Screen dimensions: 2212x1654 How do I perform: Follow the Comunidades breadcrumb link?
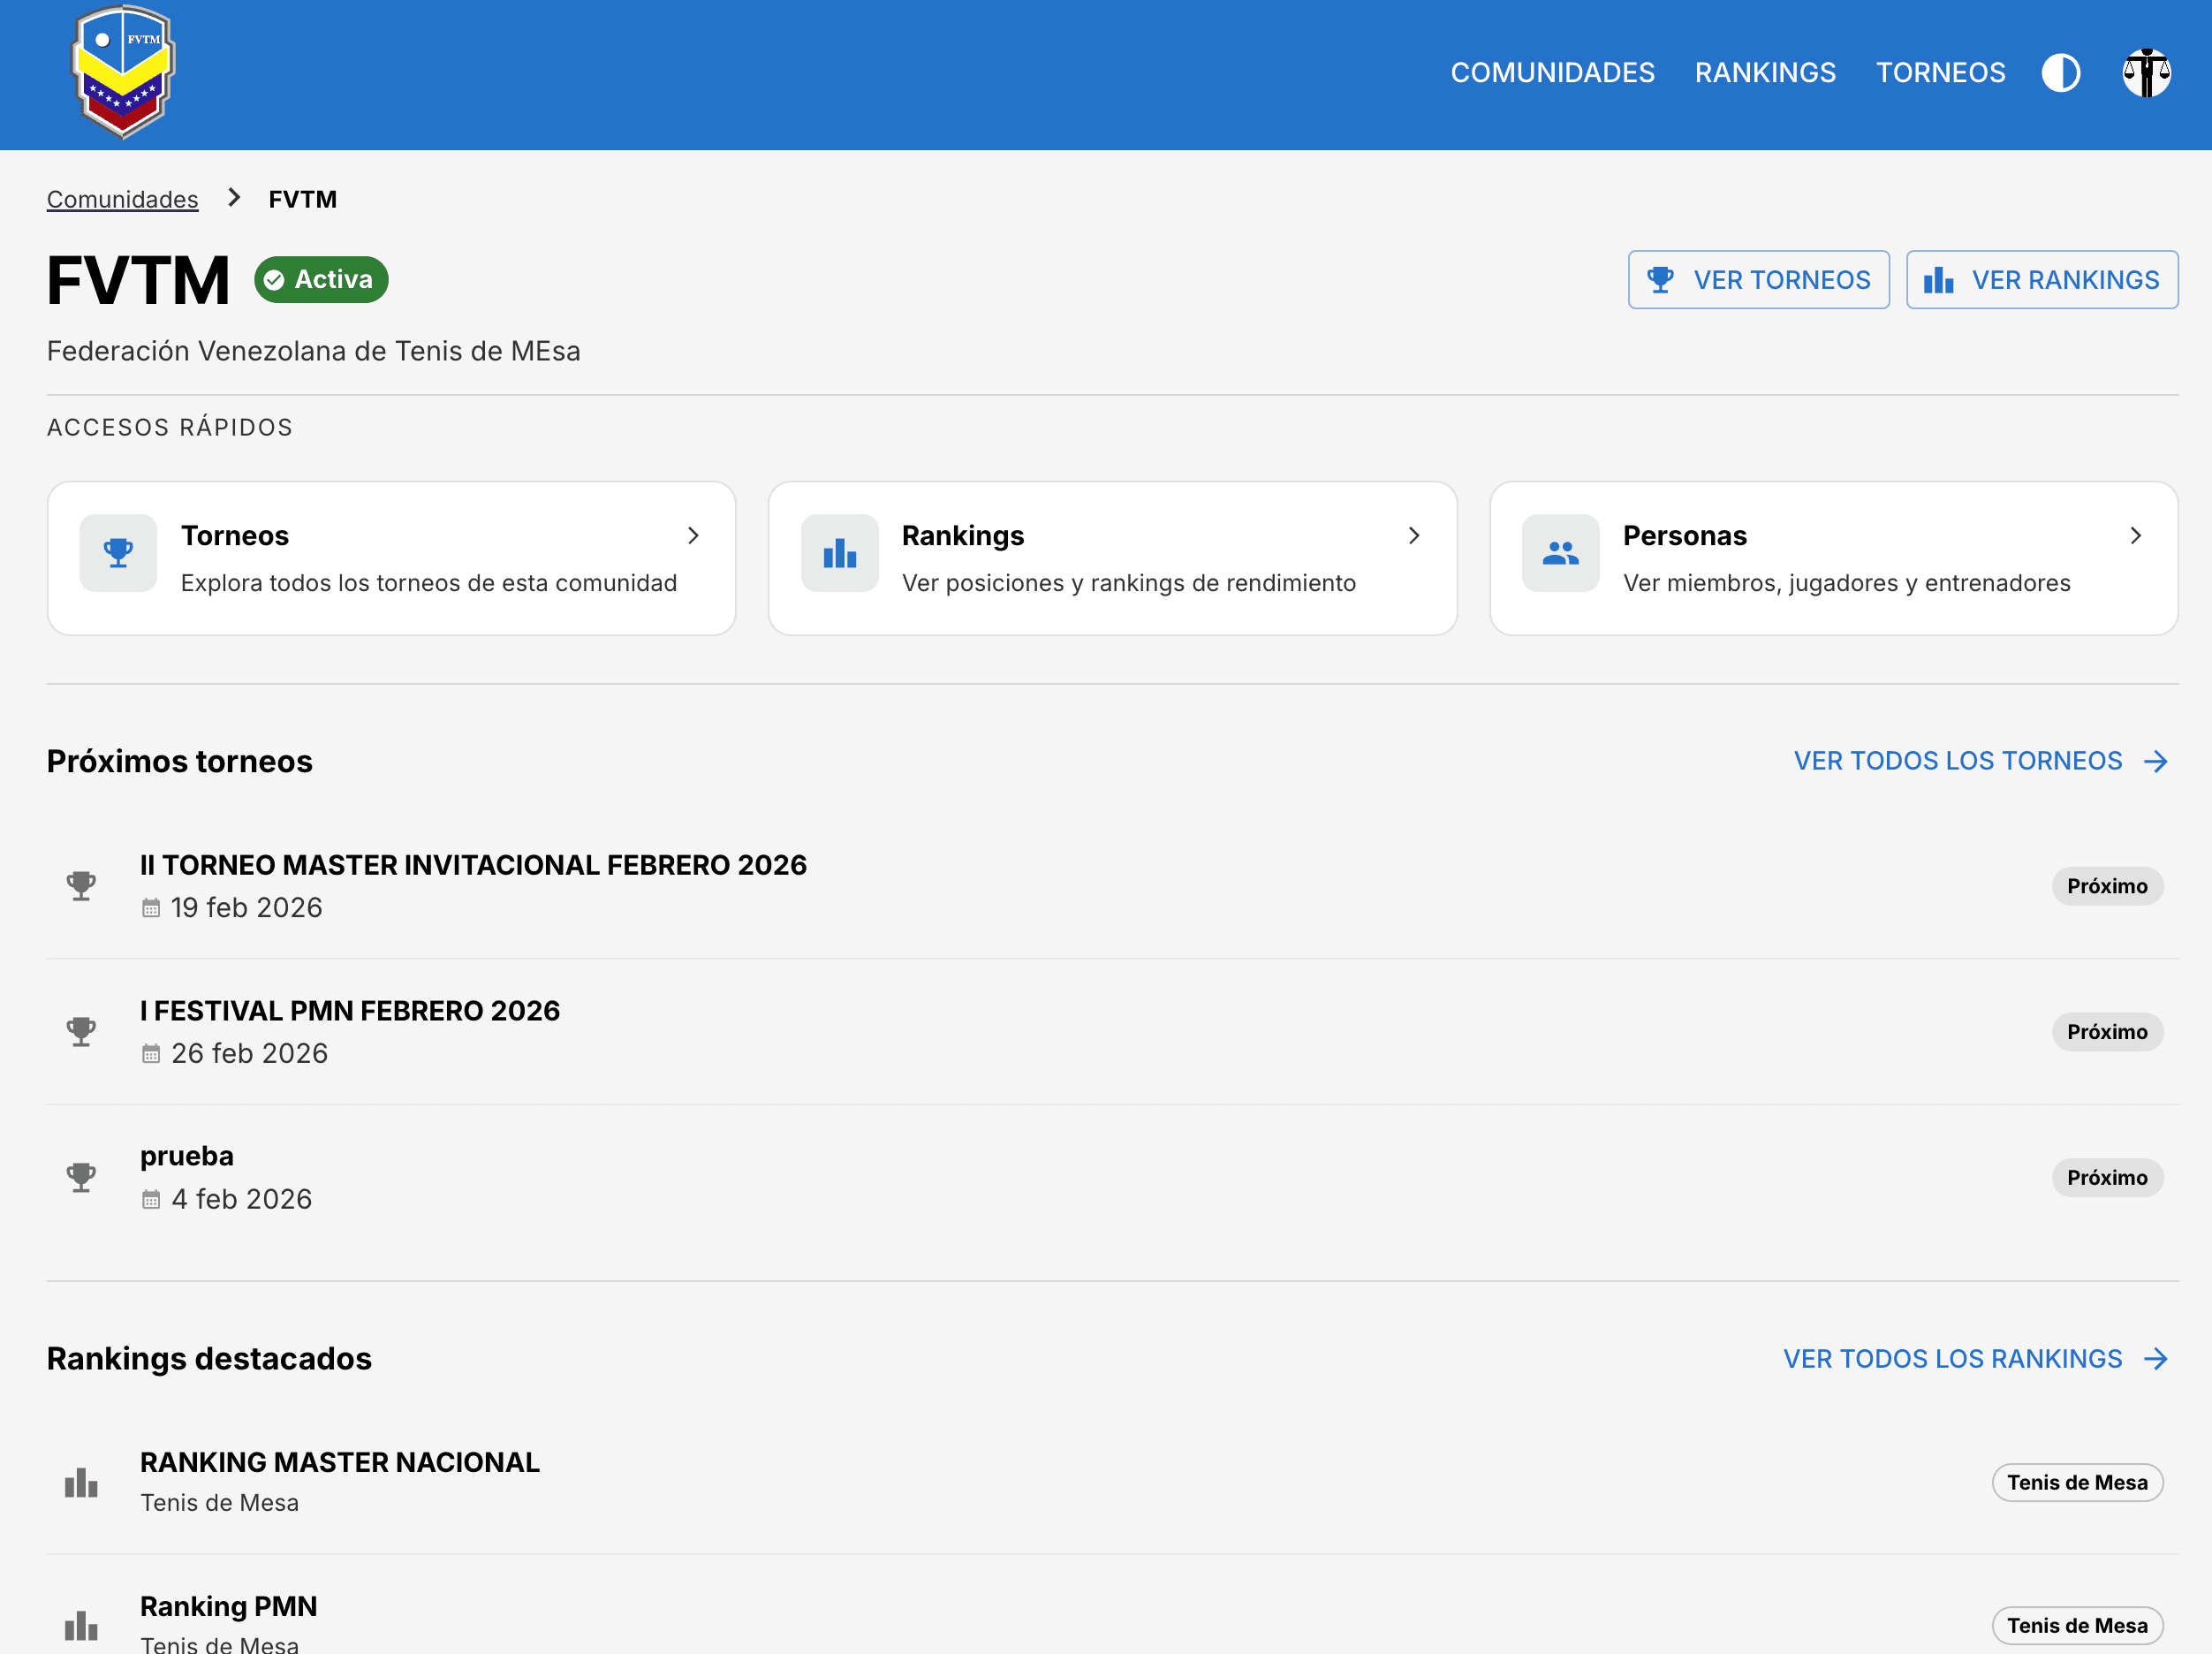click(122, 199)
